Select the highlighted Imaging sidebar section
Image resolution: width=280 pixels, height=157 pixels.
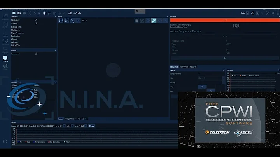5,59
